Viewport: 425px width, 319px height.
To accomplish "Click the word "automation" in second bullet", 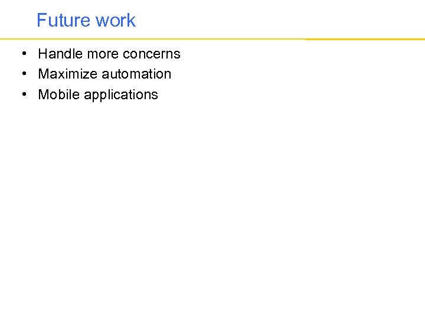I will click(x=136, y=74).
